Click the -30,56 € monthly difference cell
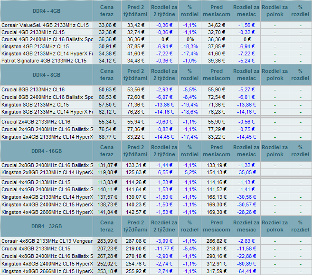This screenshot has height=275, width=312. pyautogui.click(x=246, y=197)
